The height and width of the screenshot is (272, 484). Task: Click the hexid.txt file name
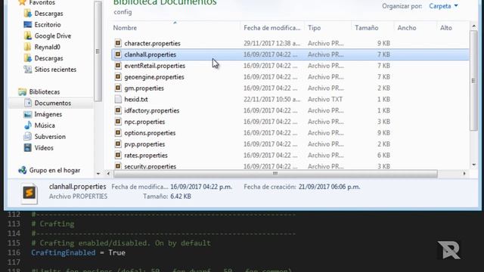(x=136, y=99)
